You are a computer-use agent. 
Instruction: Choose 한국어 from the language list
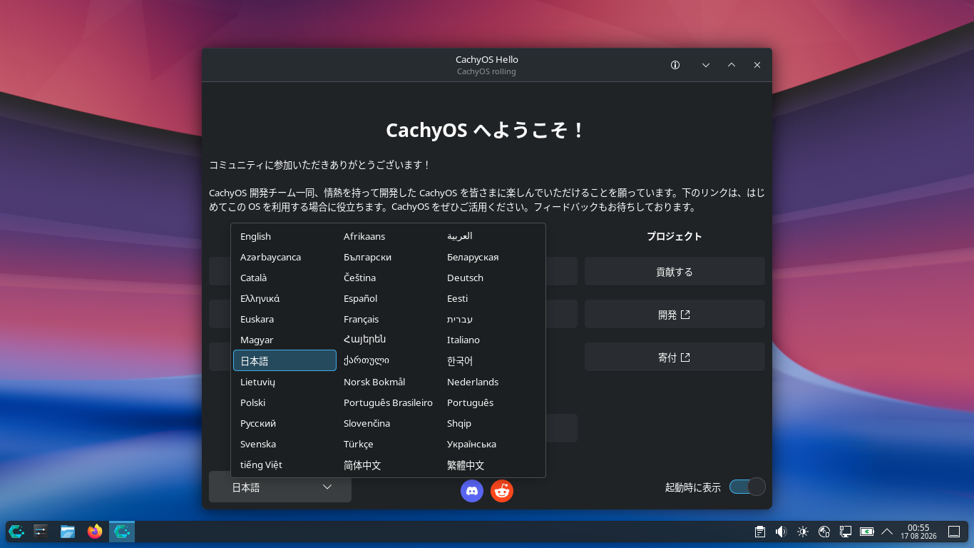coord(491,361)
